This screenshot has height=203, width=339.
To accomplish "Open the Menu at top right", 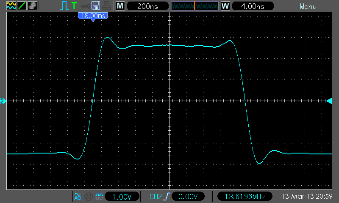I will pos(308,6).
